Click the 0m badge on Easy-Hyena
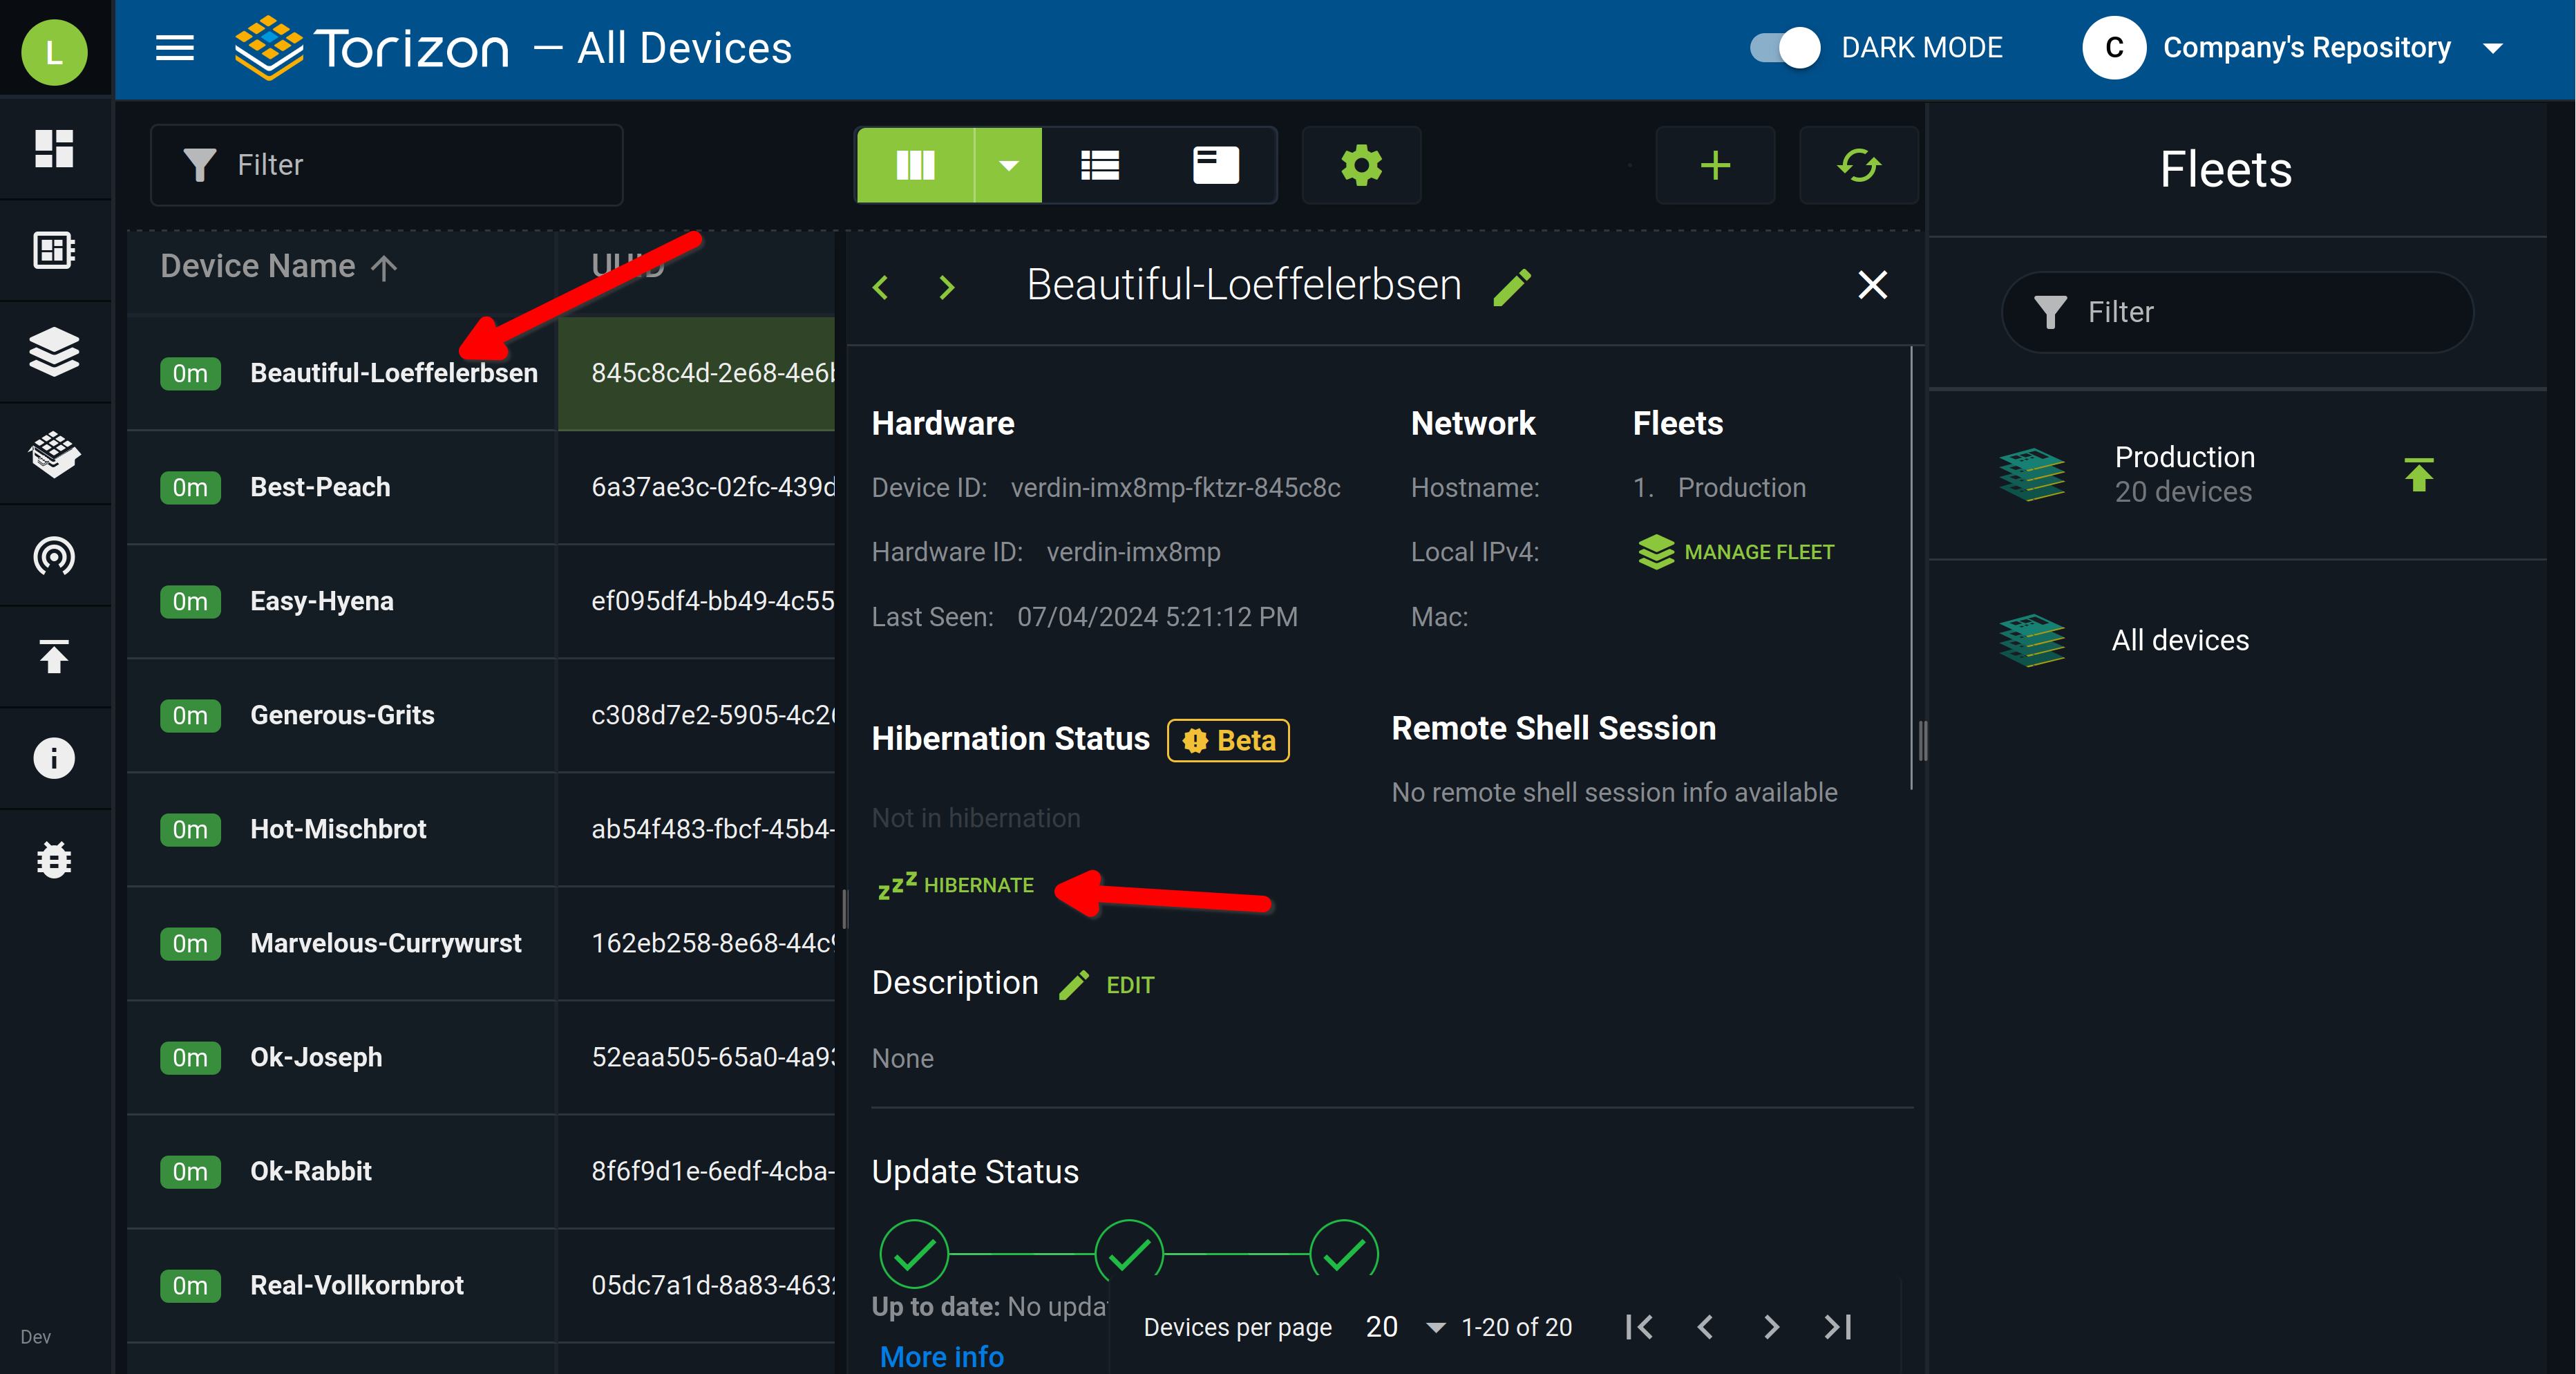 coord(190,601)
